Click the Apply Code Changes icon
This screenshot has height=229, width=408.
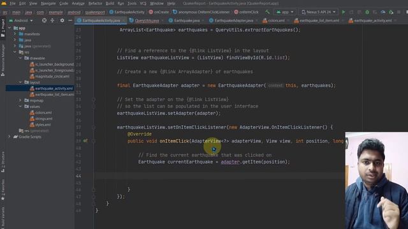point(360,12)
